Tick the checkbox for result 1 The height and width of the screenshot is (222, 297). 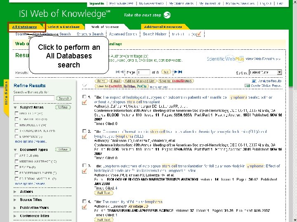[84, 97]
